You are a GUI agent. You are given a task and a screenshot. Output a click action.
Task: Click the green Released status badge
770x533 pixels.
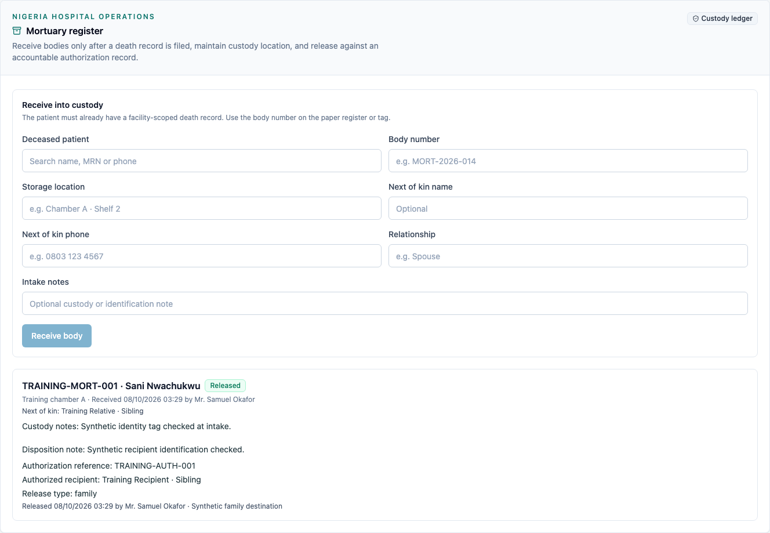coord(225,386)
